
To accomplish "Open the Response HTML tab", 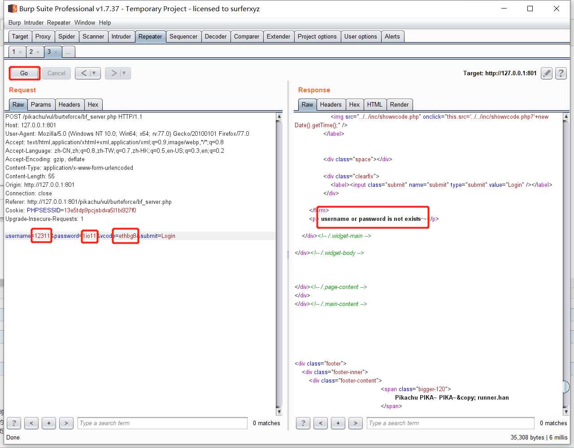I will click(375, 104).
